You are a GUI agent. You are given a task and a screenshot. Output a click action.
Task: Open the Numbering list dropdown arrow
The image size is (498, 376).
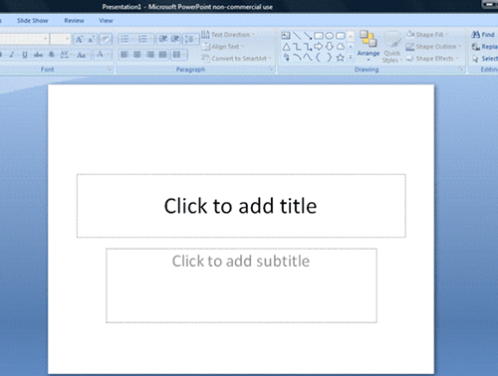coord(151,39)
